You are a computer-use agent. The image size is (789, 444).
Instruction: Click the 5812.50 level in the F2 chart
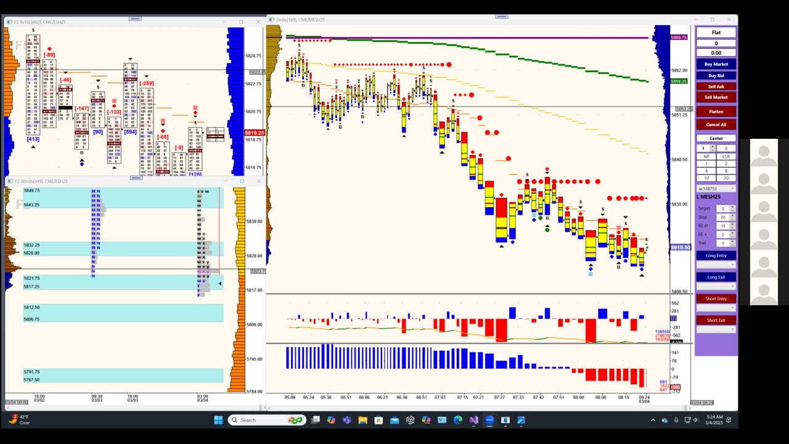[31, 307]
